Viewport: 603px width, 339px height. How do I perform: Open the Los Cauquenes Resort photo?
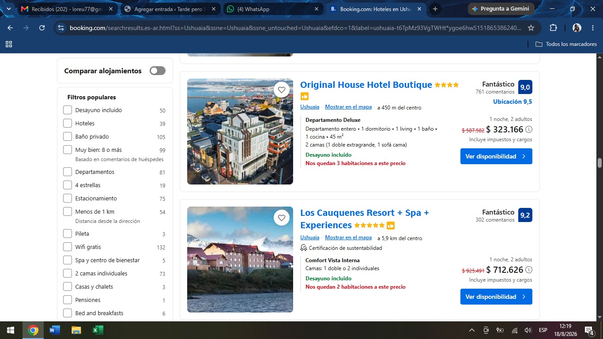point(240,260)
